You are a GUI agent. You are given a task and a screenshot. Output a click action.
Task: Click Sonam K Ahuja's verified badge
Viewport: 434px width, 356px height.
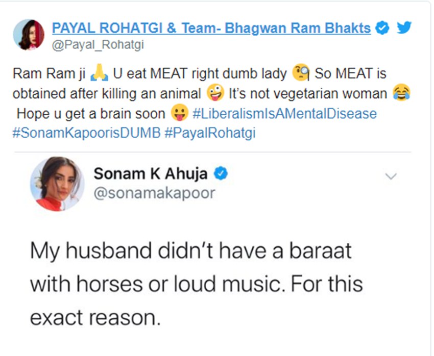220,174
